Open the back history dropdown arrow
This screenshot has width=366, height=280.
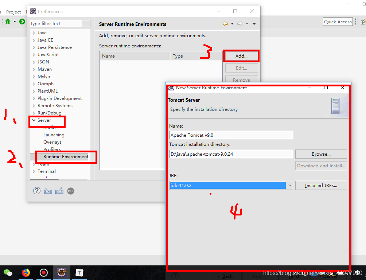point(232,24)
